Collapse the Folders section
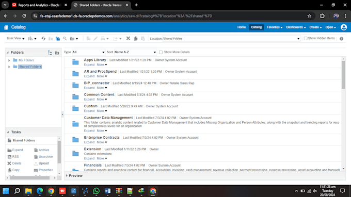 click(8, 52)
